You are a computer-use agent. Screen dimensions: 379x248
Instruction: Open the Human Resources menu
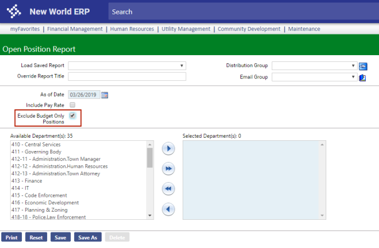point(132,29)
